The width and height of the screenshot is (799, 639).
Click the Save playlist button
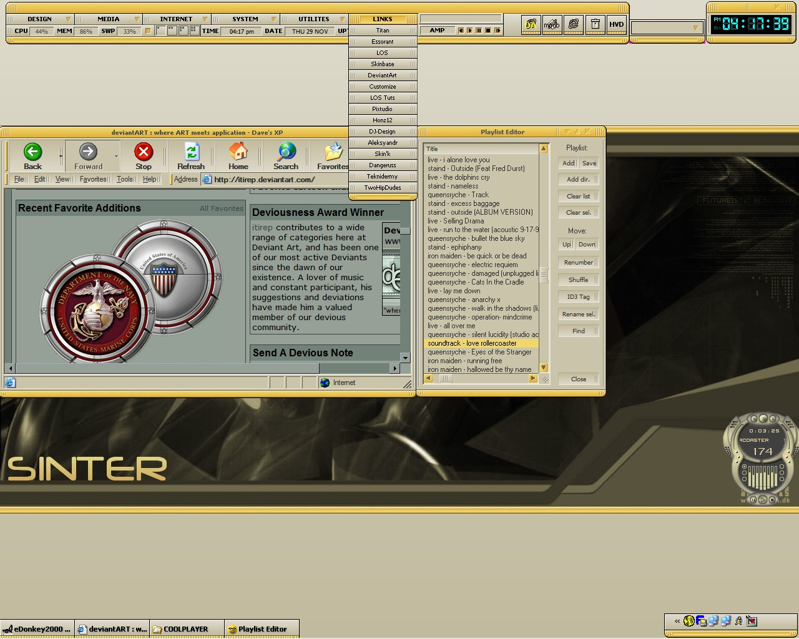coord(589,163)
